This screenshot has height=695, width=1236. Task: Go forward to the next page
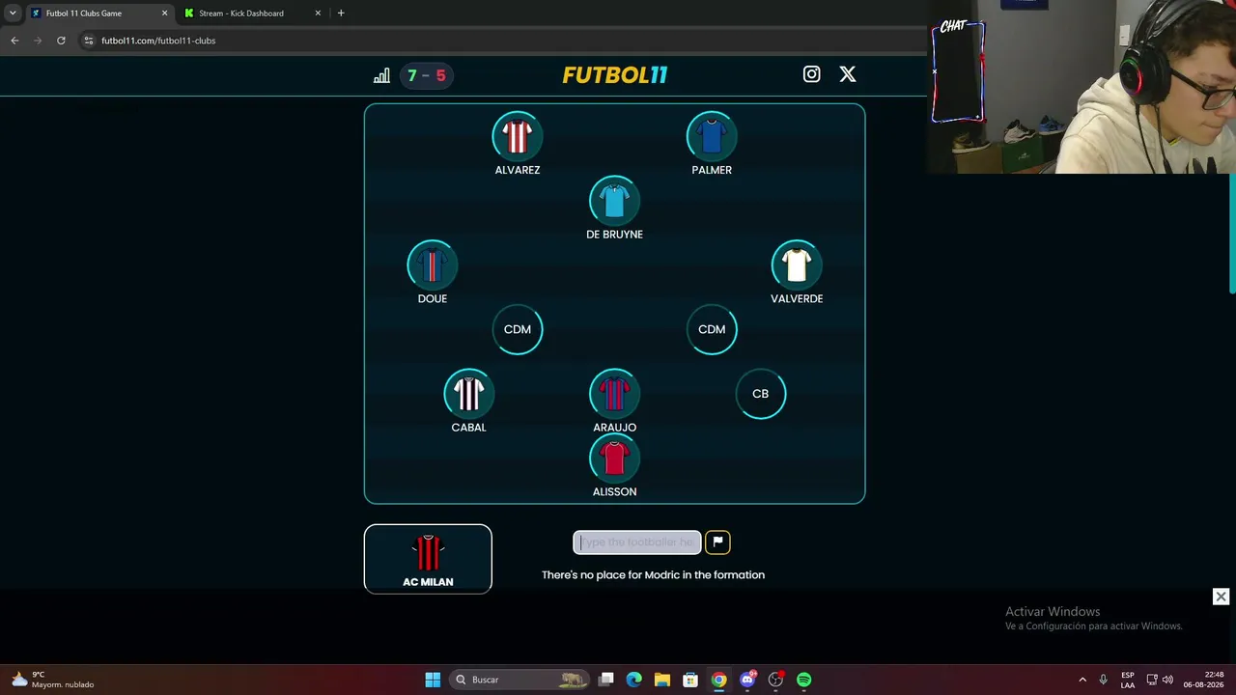click(x=38, y=41)
